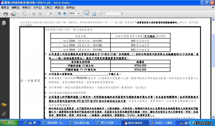Click the Print toolbar icon
215x126 pixels.
[x=5, y=13]
